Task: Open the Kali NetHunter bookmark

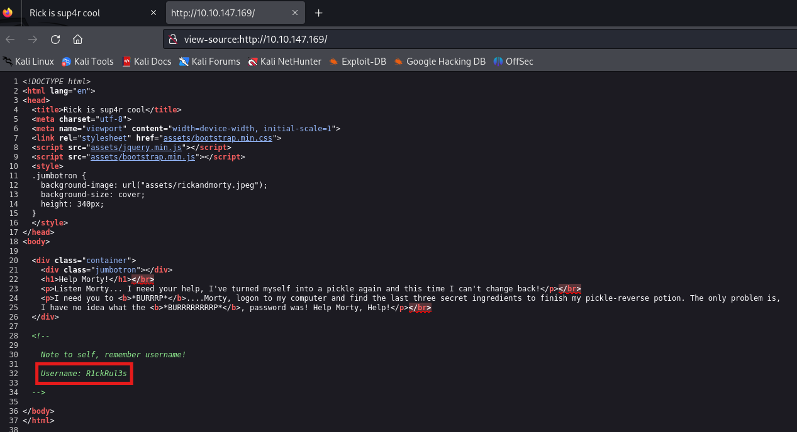Action: (284, 62)
